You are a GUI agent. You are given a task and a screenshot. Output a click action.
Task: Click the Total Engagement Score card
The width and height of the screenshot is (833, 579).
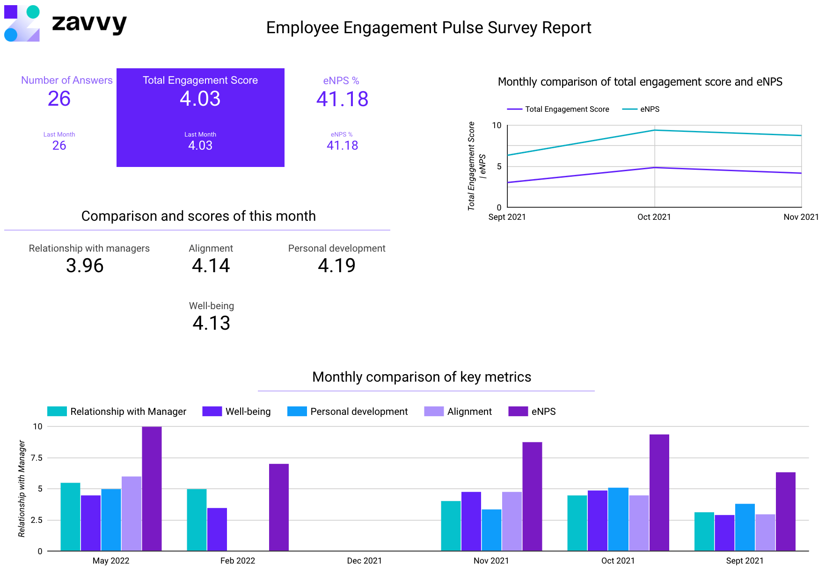tap(200, 117)
